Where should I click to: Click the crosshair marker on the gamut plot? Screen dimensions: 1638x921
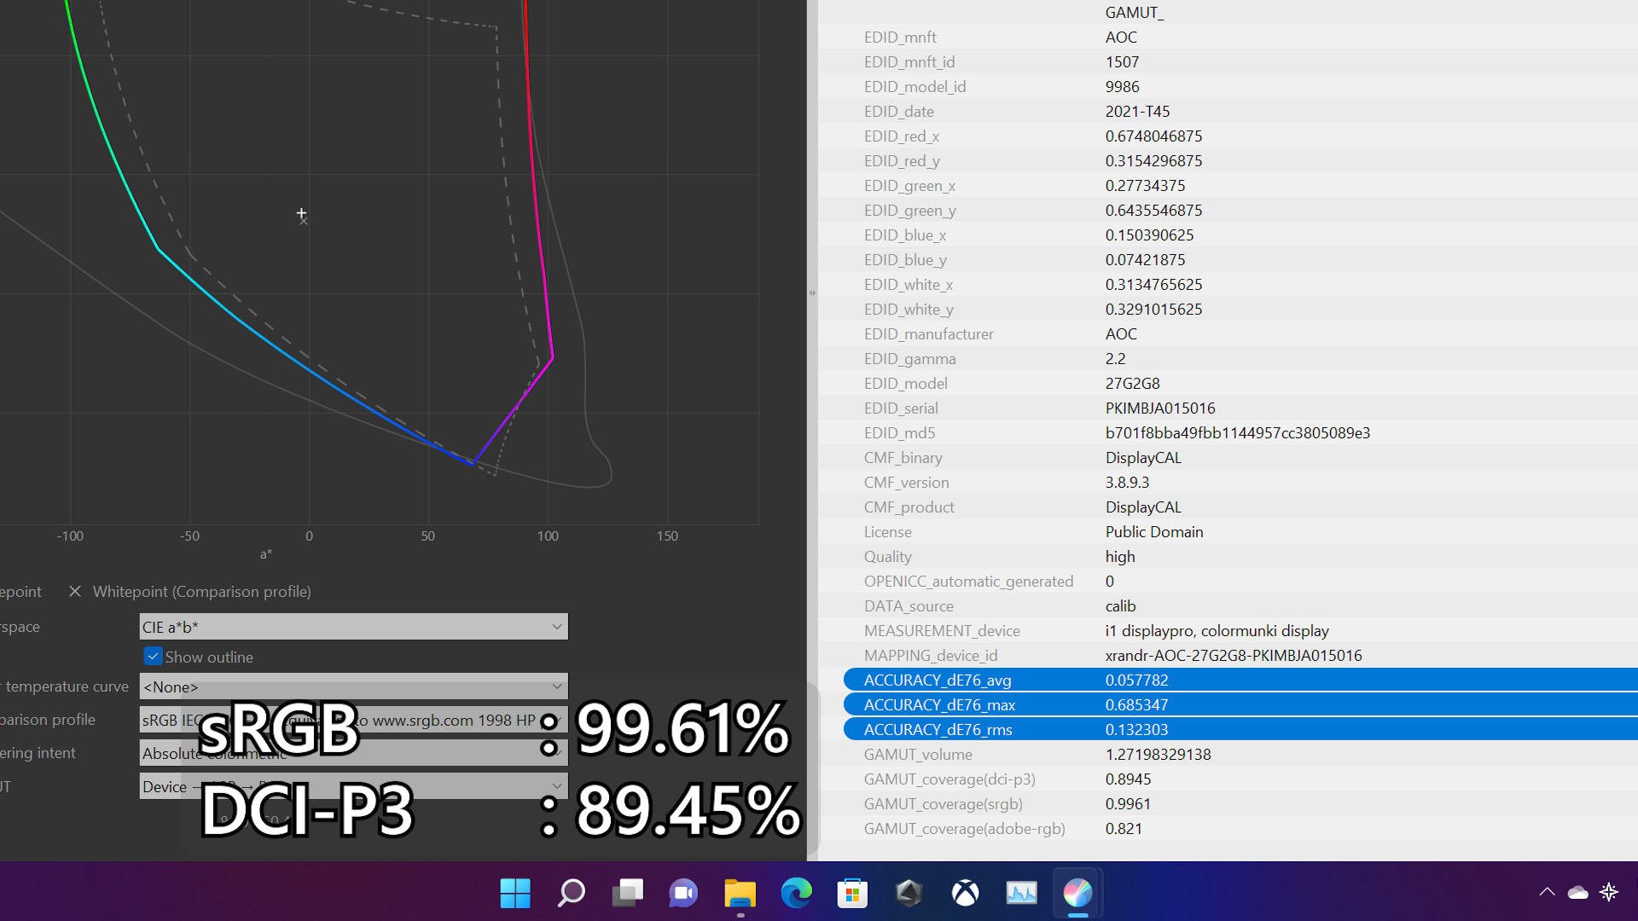tap(301, 213)
